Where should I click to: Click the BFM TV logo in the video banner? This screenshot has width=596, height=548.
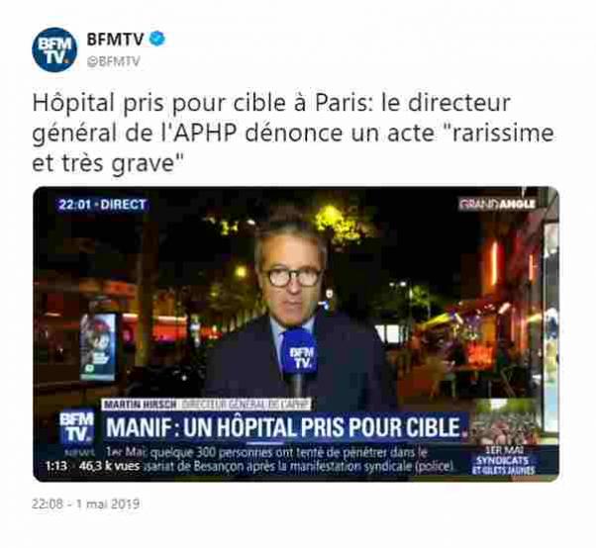click(76, 427)
